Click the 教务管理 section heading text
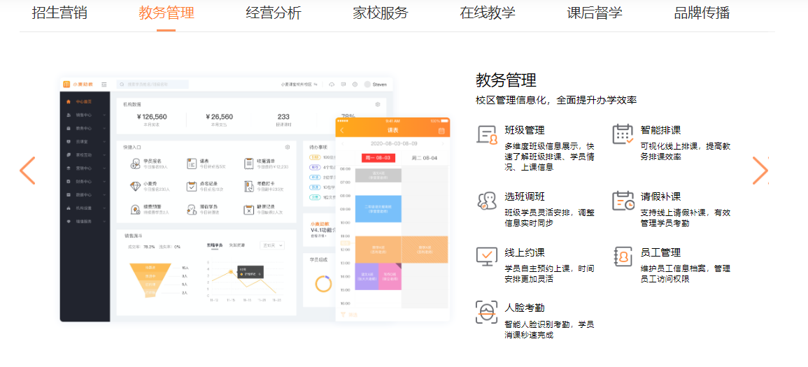 pos(506,80)
